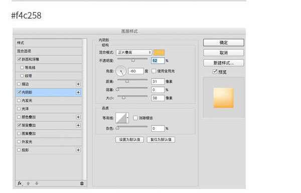Move effect up with arrow icon

28,183
